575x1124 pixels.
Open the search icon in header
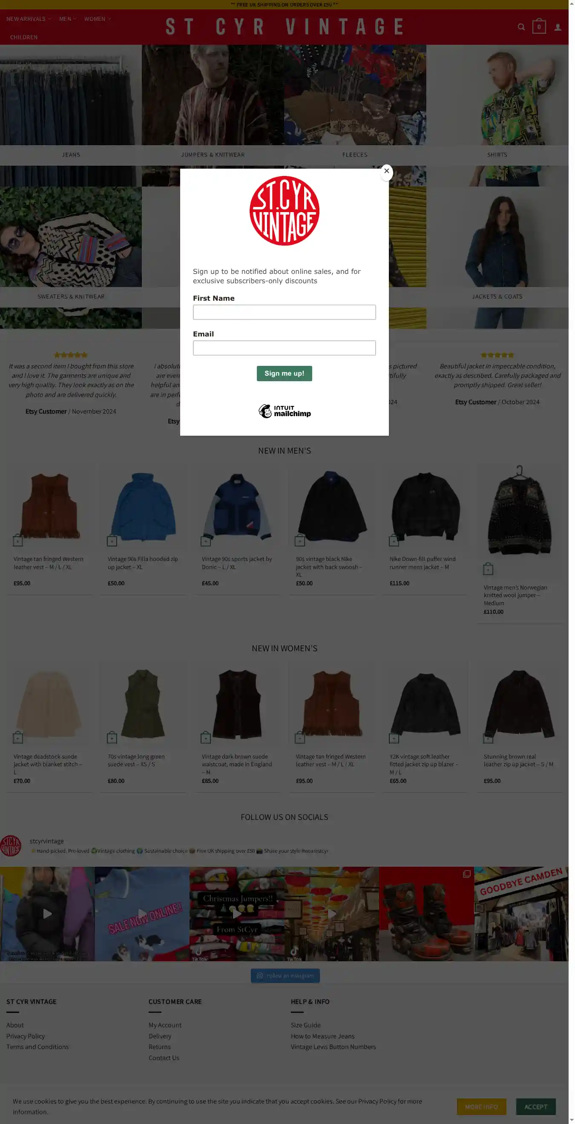[521, 27]
